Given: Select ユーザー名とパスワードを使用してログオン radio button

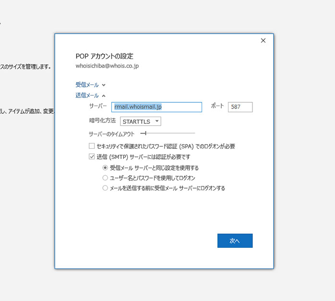Looking at the screenshot, I should [x=105, y=178].
